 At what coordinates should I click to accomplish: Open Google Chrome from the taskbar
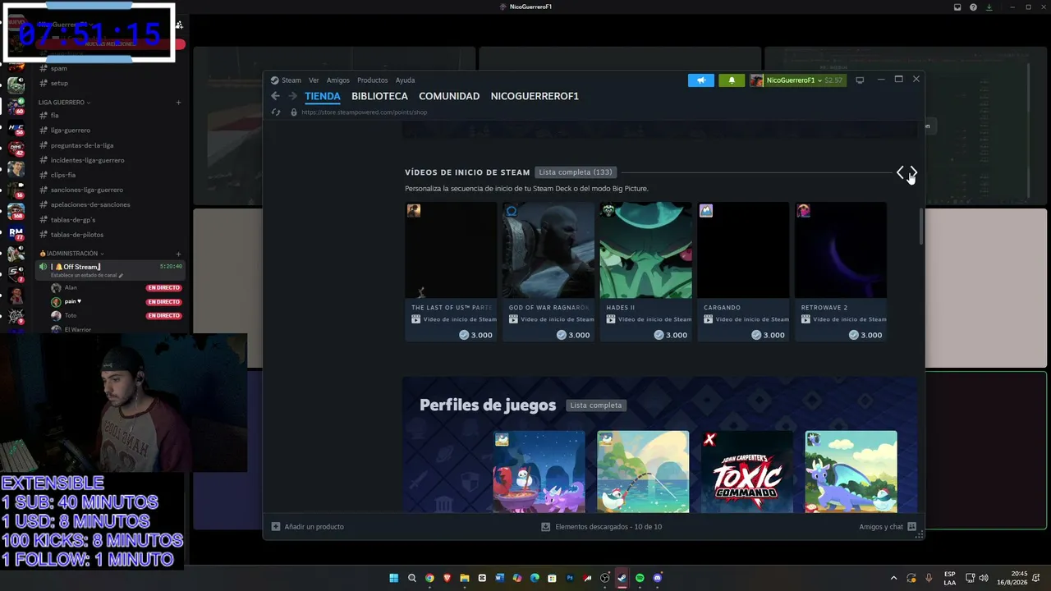point(429,578)
